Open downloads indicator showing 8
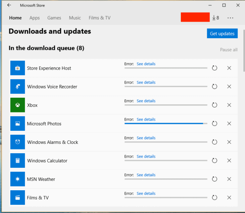 [x=216, y=18]
